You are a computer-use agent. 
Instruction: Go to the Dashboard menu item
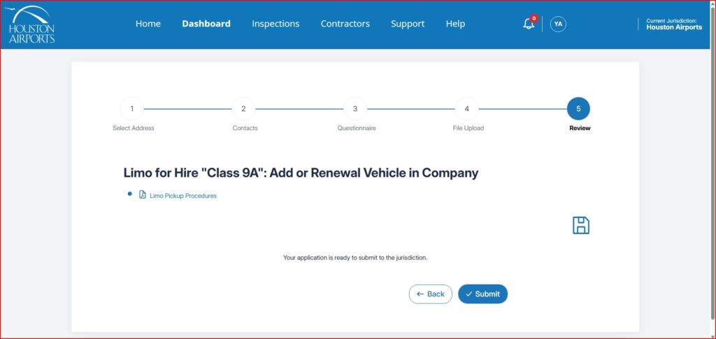[x=206, y=24]
